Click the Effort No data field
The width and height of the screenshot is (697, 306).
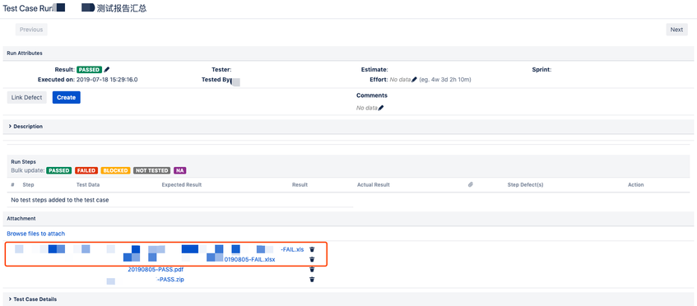[x=400, y=80]
